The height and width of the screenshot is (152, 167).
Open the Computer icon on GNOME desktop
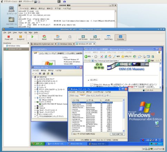11,9
